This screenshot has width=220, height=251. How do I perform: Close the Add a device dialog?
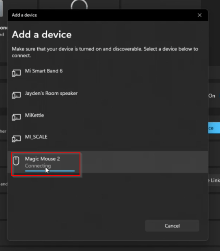(x=200, y=15)
